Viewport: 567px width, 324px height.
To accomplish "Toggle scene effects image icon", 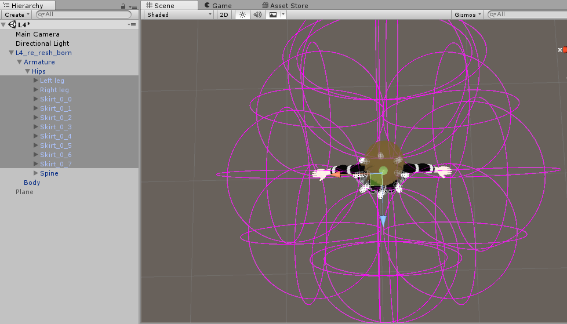I will [273, 14].
